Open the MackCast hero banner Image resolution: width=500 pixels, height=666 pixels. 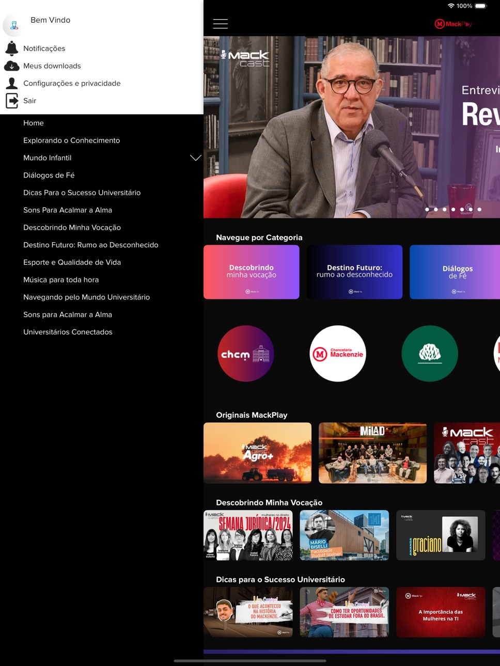(x=352, y=127)
